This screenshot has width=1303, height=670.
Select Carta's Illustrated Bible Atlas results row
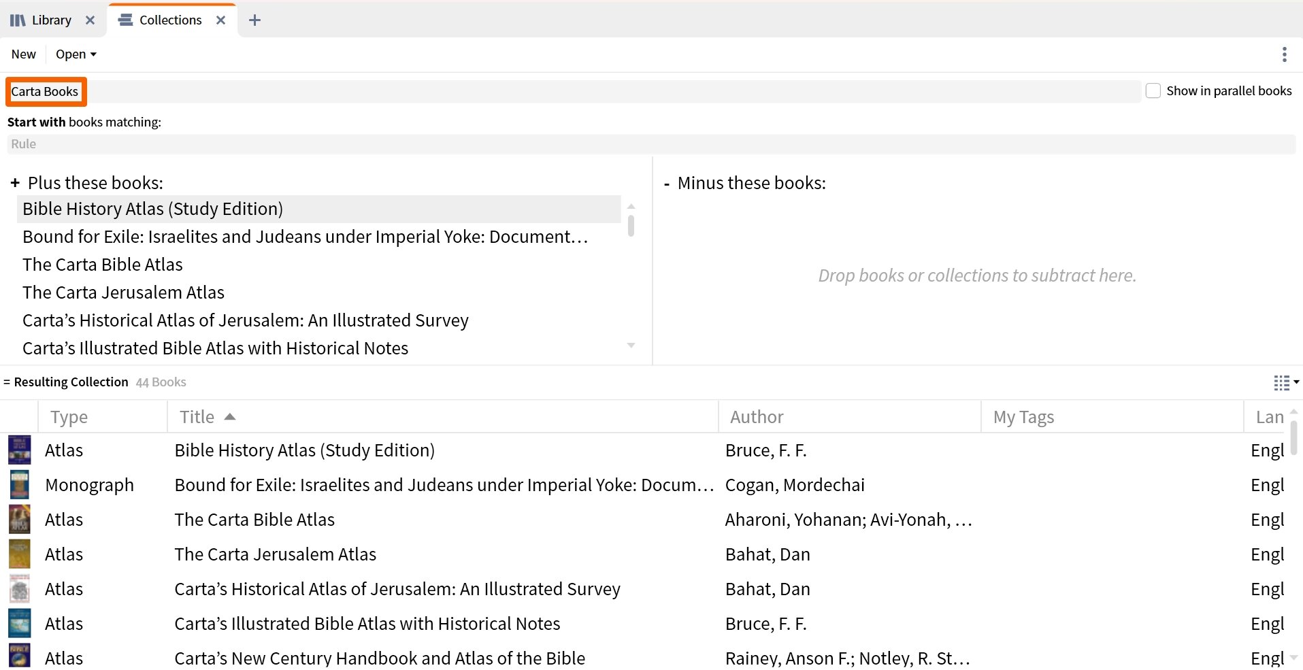(x=644, y=624)
